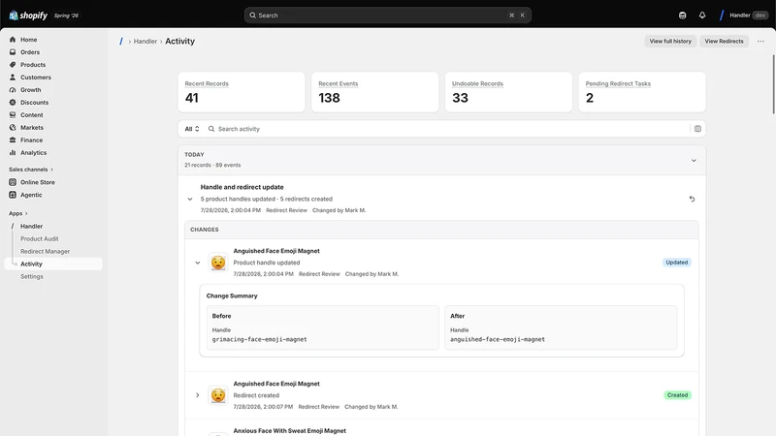This screenshot has width=776, height=436.
Task: Expand Sales channels section
Action: pyautogui.click(x=31, y=170)
